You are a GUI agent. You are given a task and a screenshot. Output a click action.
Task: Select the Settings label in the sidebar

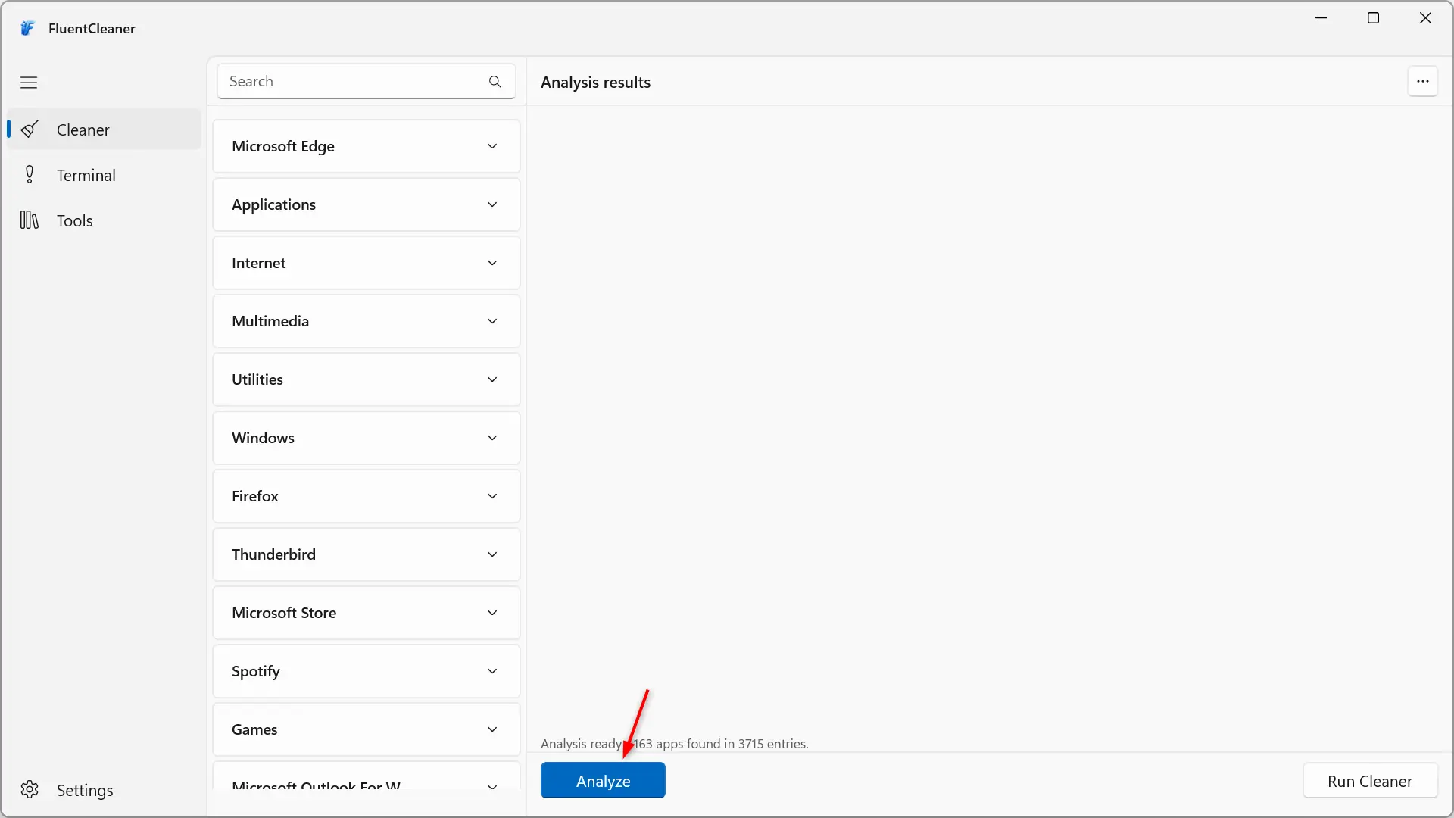coord(85,790)
